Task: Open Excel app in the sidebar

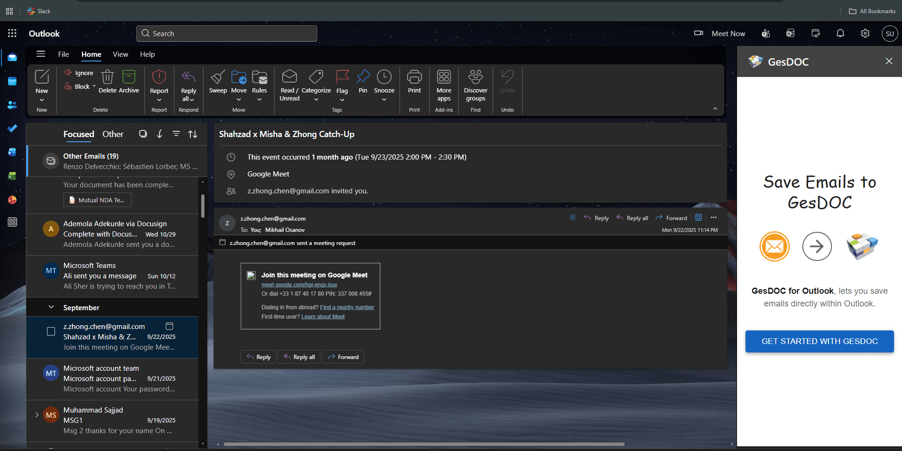Action: pos(12,176)
